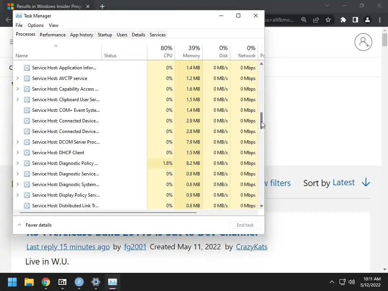
Task: Sort processes by Memory column header
Action: (x=189, y=52)
